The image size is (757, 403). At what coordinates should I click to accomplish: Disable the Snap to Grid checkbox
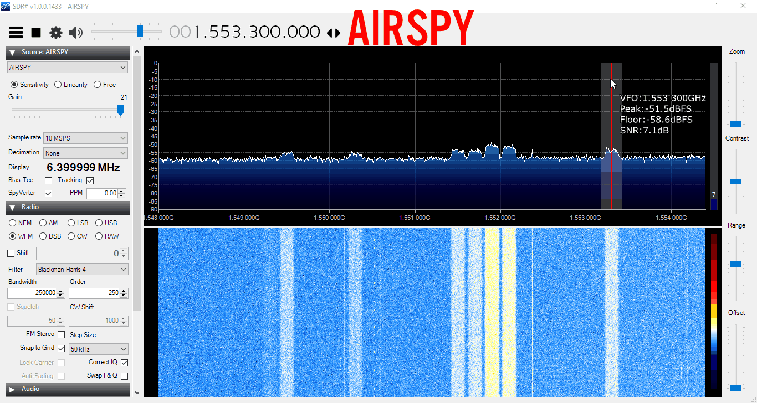[61, 348]
